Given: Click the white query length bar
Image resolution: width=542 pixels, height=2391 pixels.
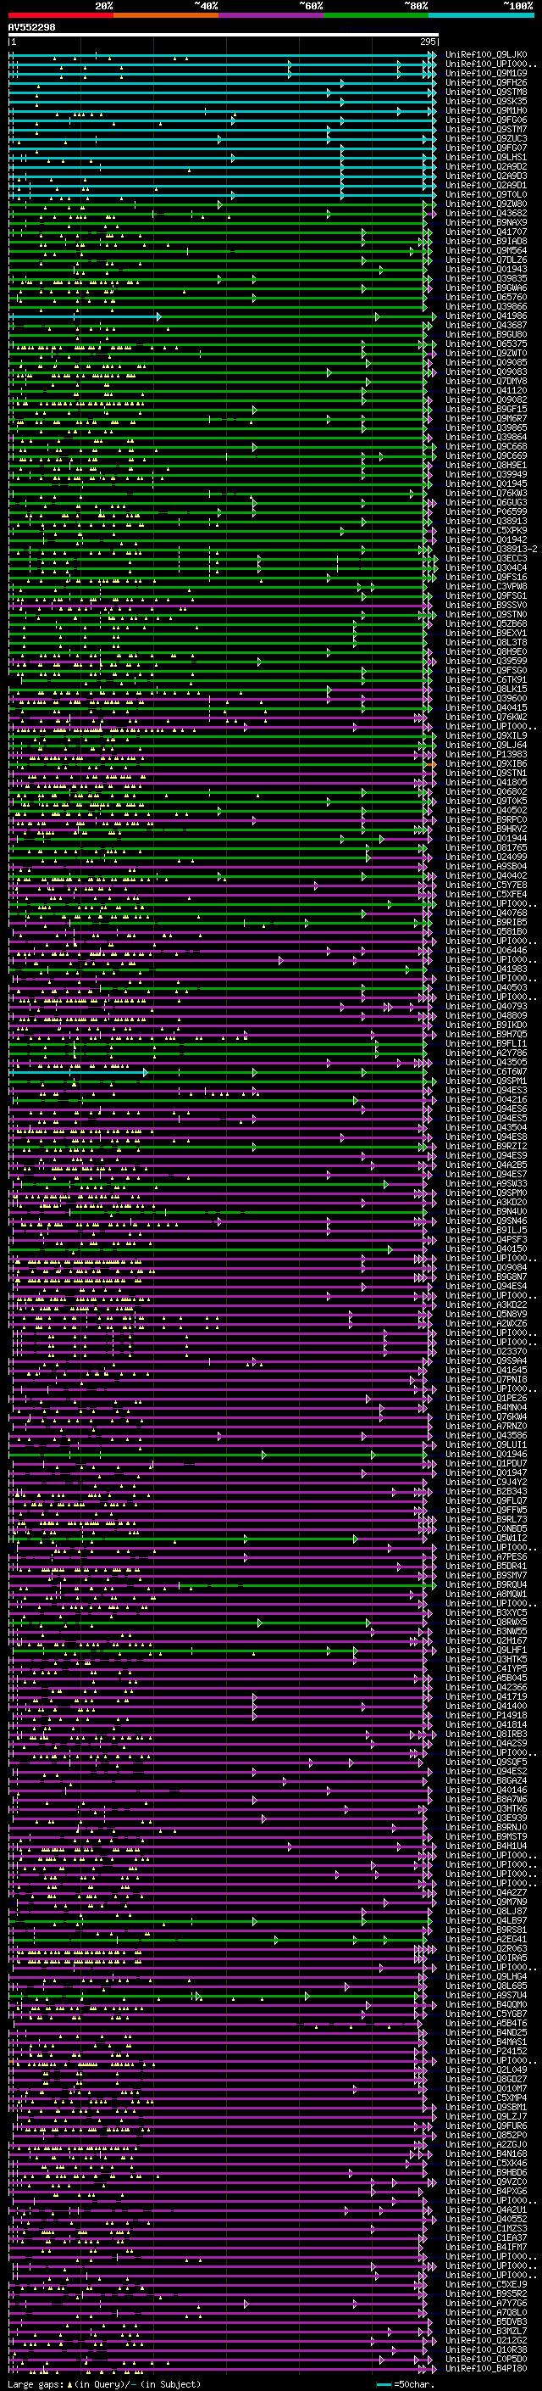Looking at the screenshot, I should (224, 36).
